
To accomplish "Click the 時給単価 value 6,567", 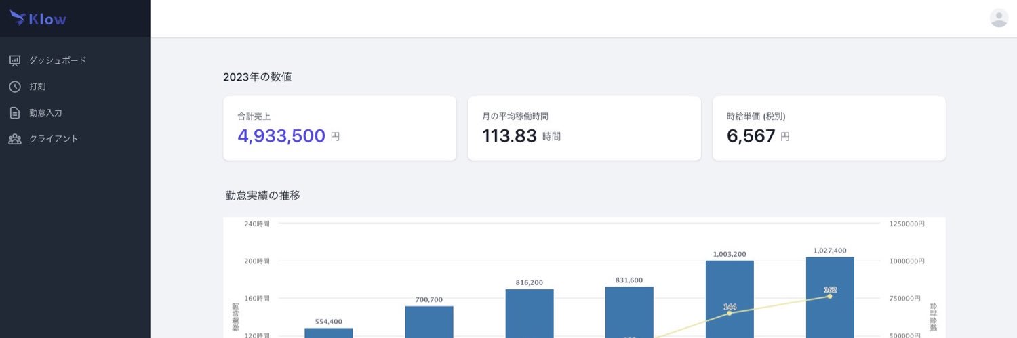I will [x=751, y=136].
